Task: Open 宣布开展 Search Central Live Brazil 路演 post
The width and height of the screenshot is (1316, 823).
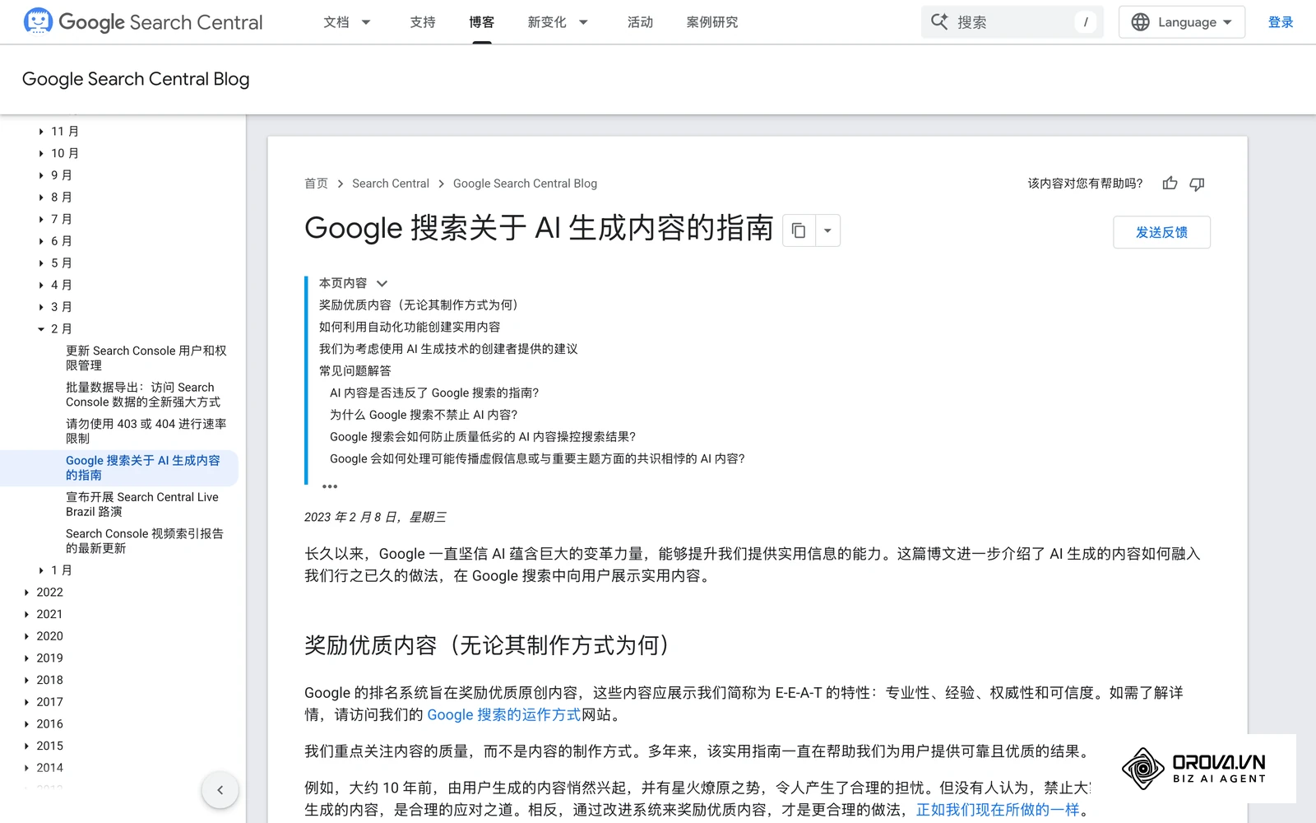Action: click(142, 504)
